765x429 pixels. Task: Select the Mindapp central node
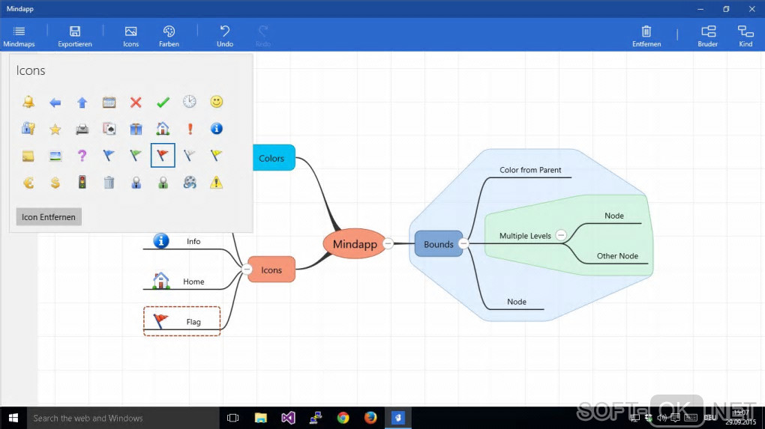[x=355, y=243]
